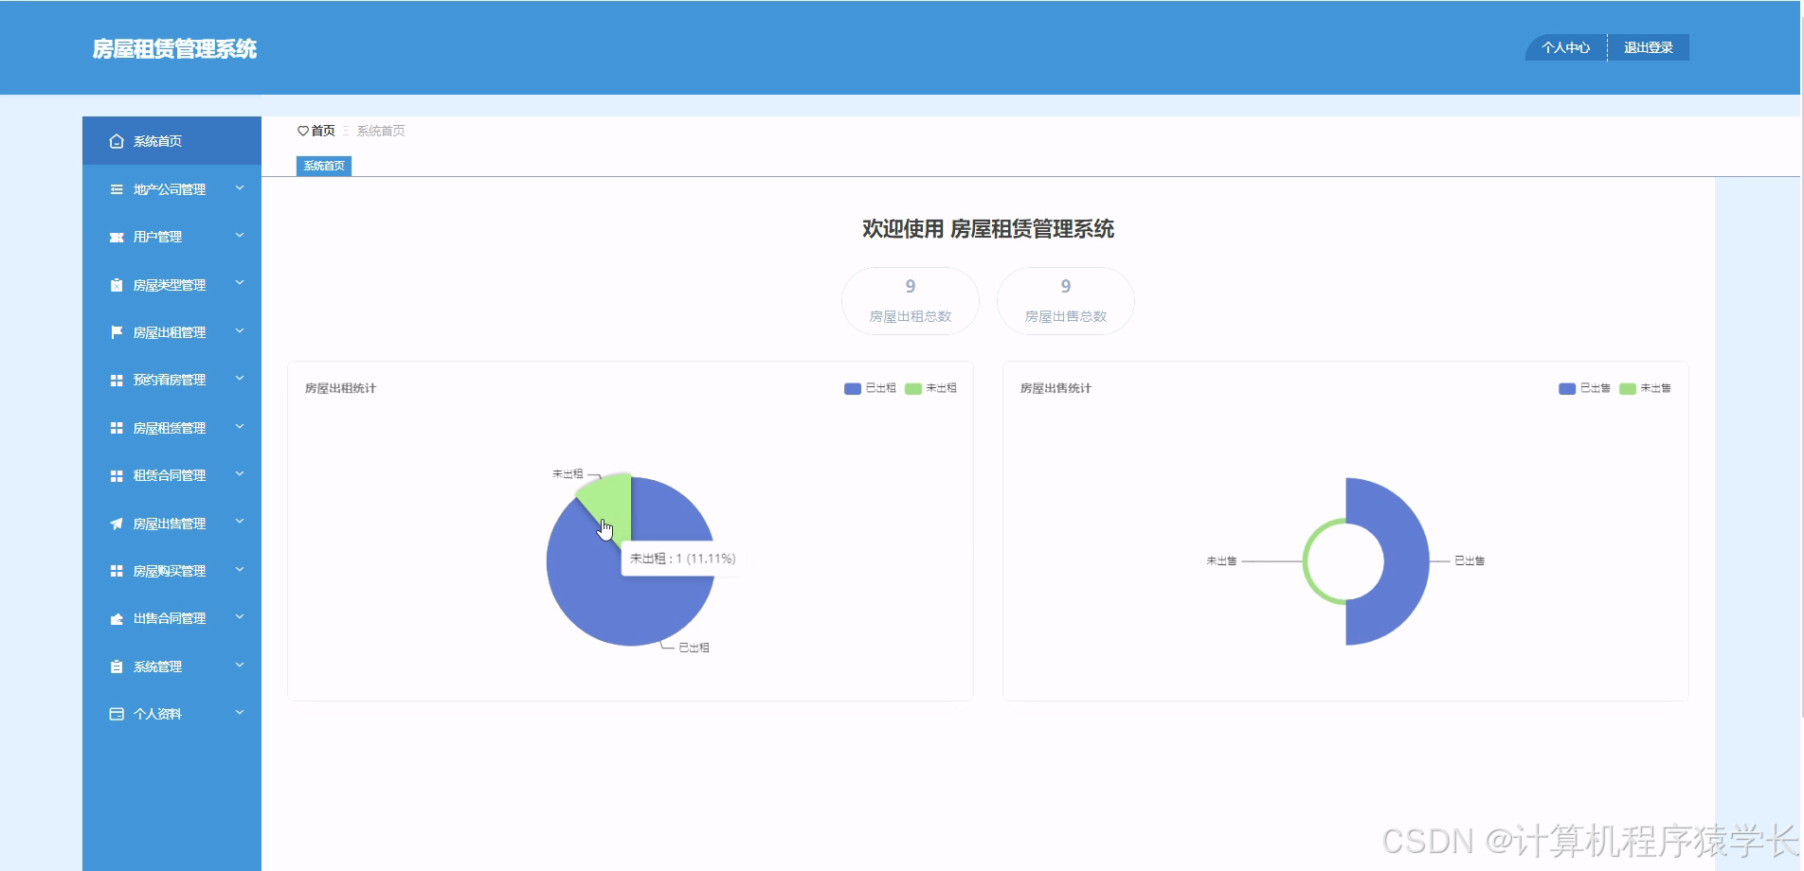Click the 房屋租赁管理系统 header title
The width and height of the screenshot is (1804, 871).
click(174, 49)
